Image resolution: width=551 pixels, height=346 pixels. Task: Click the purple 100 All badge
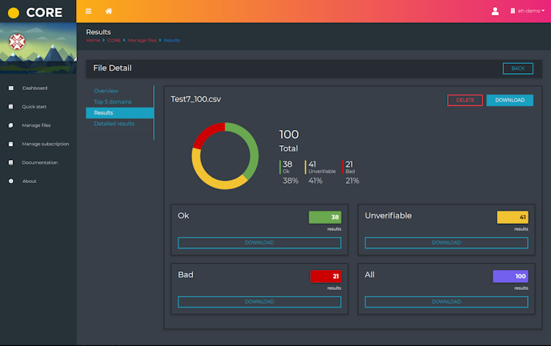pyautogui.click(x=510, y=276)
